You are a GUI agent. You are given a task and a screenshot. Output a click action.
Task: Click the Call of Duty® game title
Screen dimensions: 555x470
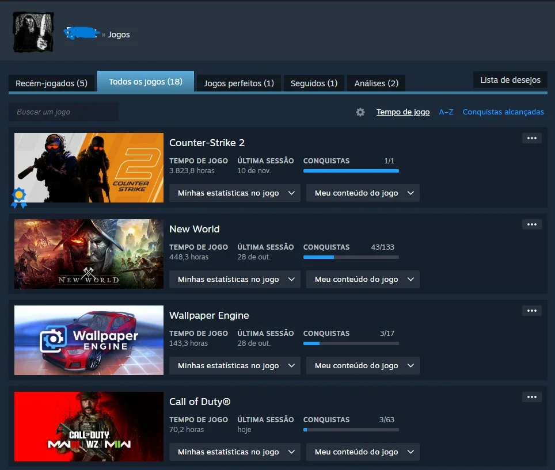pos(200,402)
